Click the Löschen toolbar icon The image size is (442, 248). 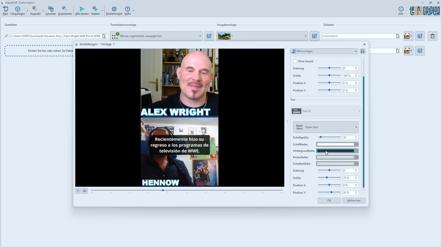pos(51,9)
